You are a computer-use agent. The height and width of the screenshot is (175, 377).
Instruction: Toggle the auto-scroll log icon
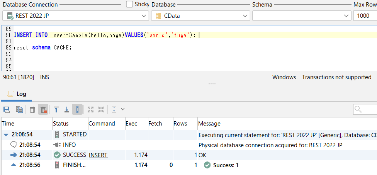point(77,110)
